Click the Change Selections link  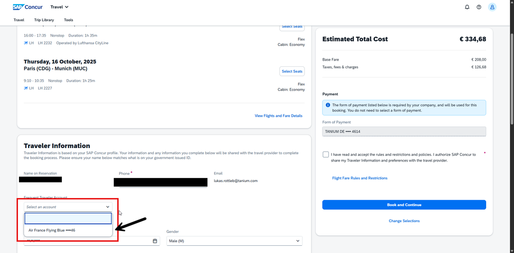click(x=404, y=221)
